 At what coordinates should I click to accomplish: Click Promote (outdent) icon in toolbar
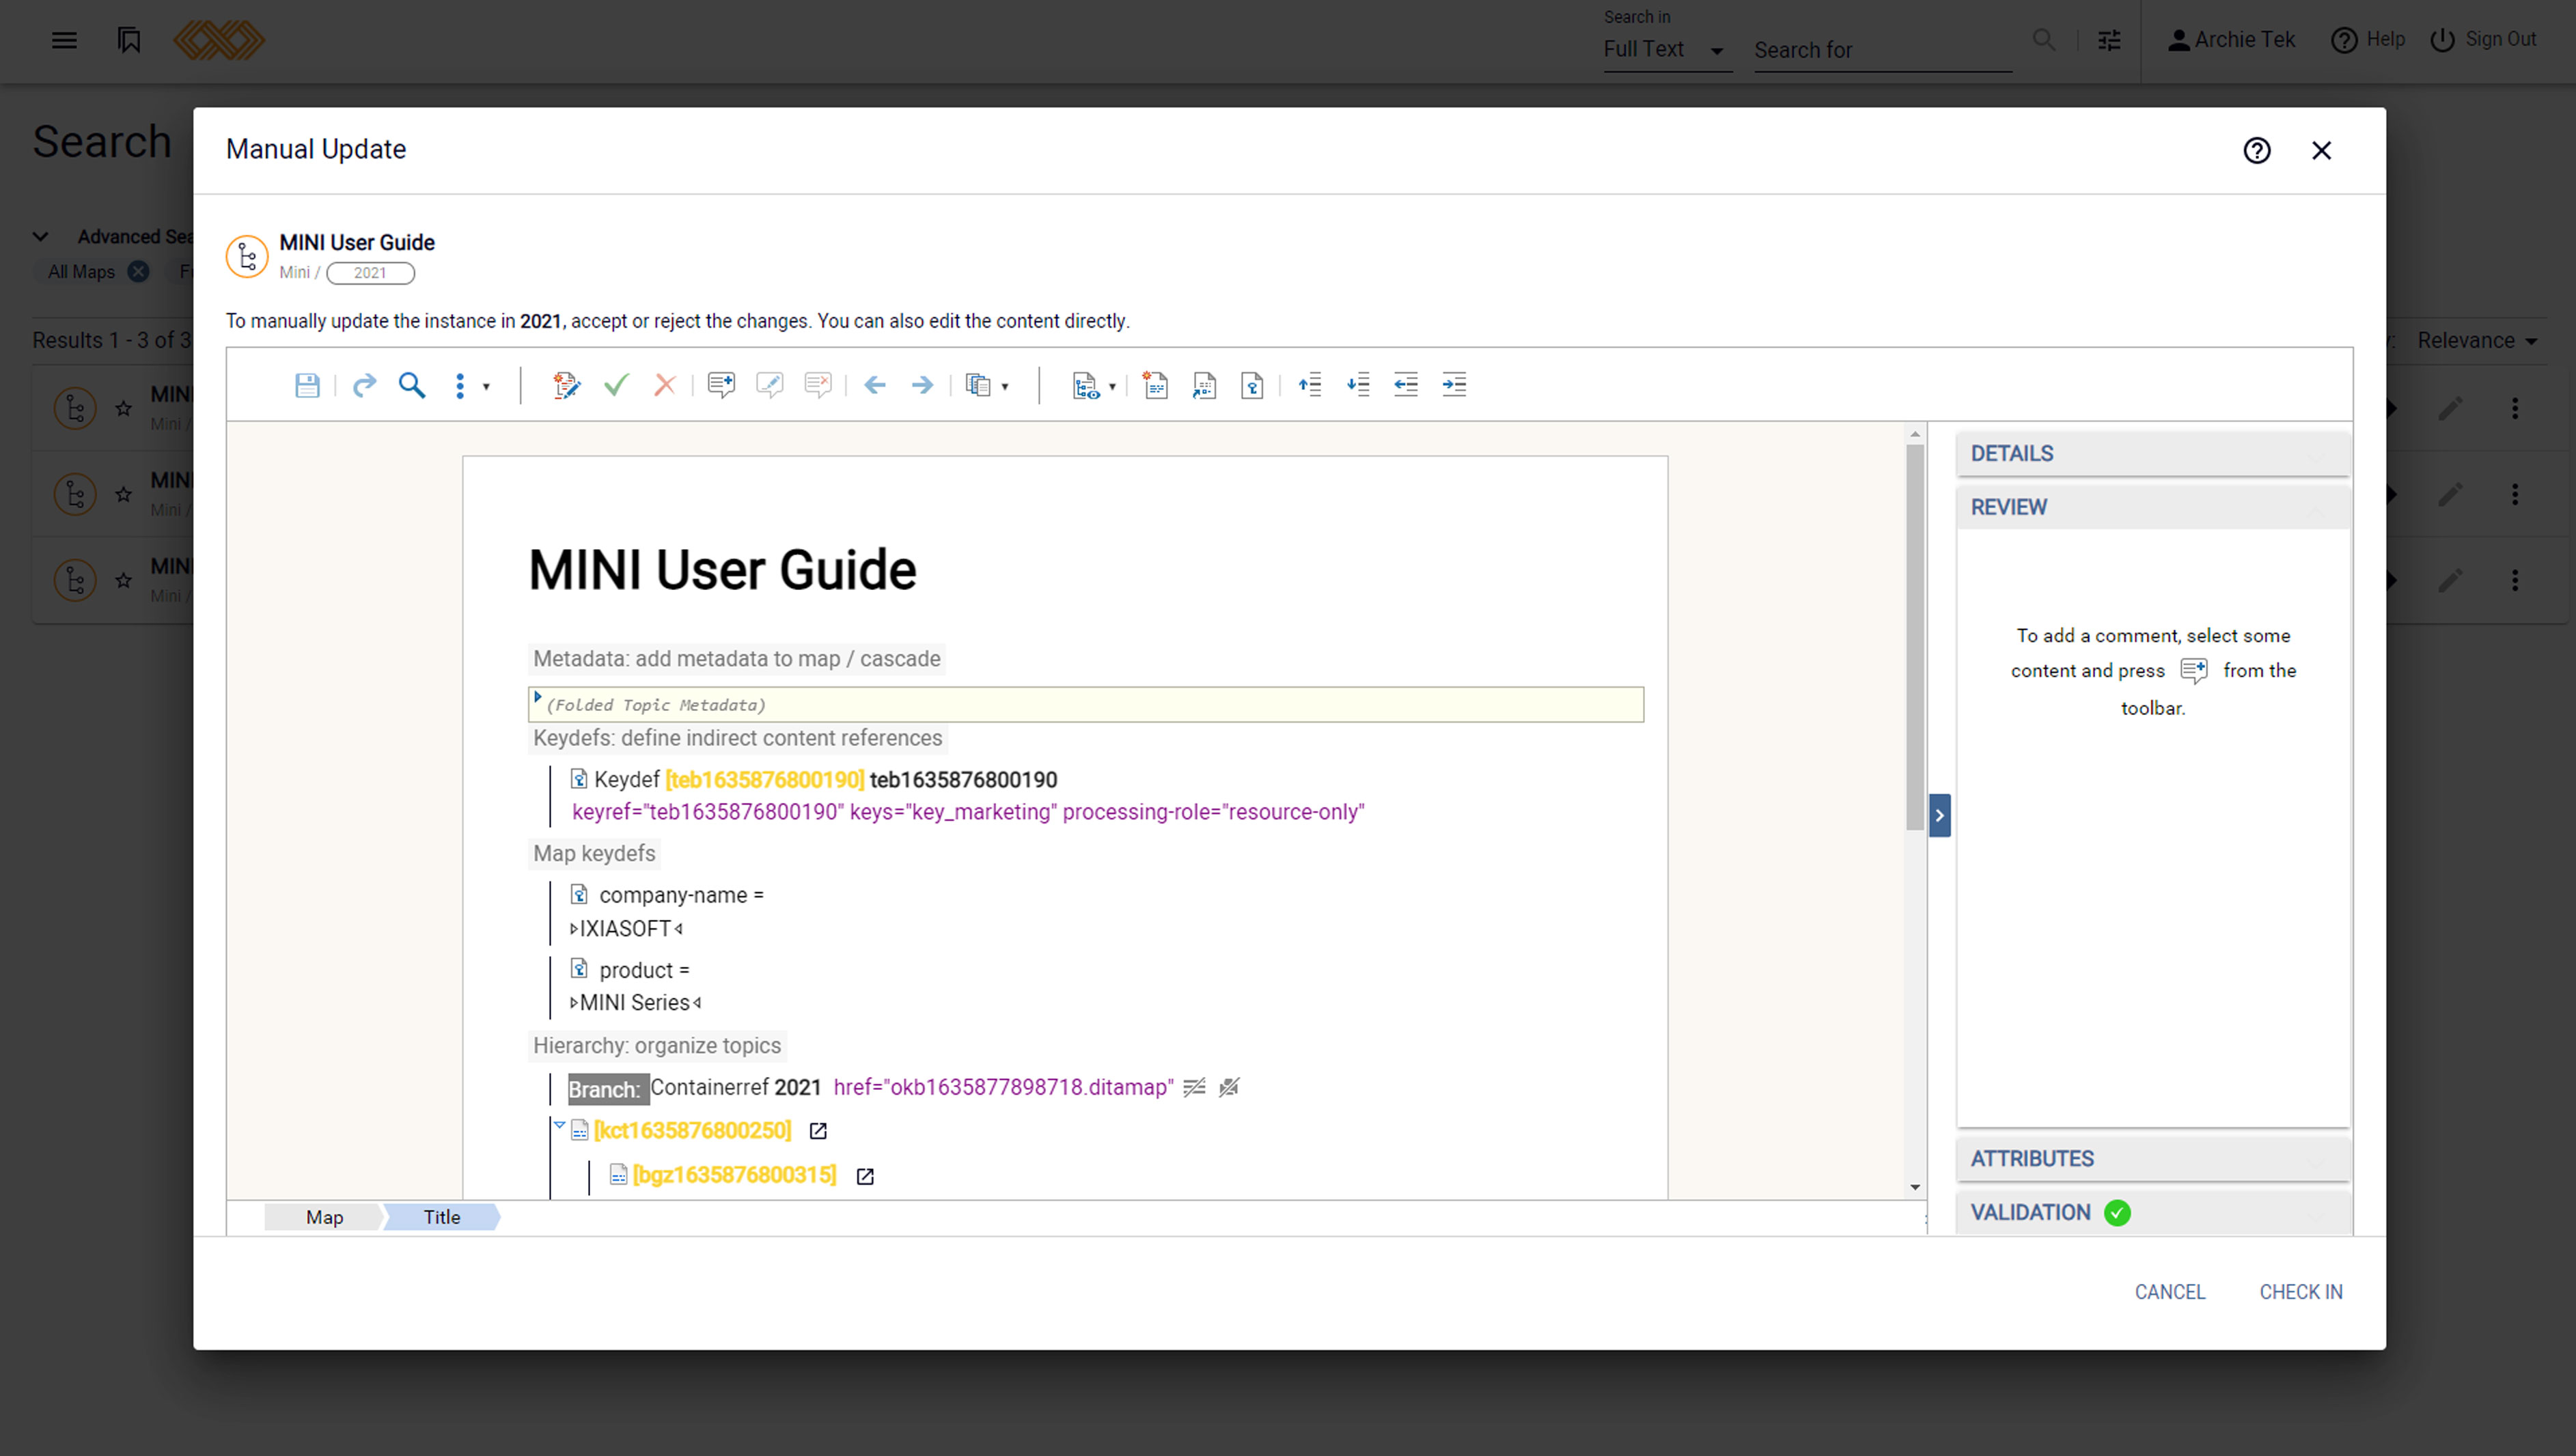point(1405,385)
